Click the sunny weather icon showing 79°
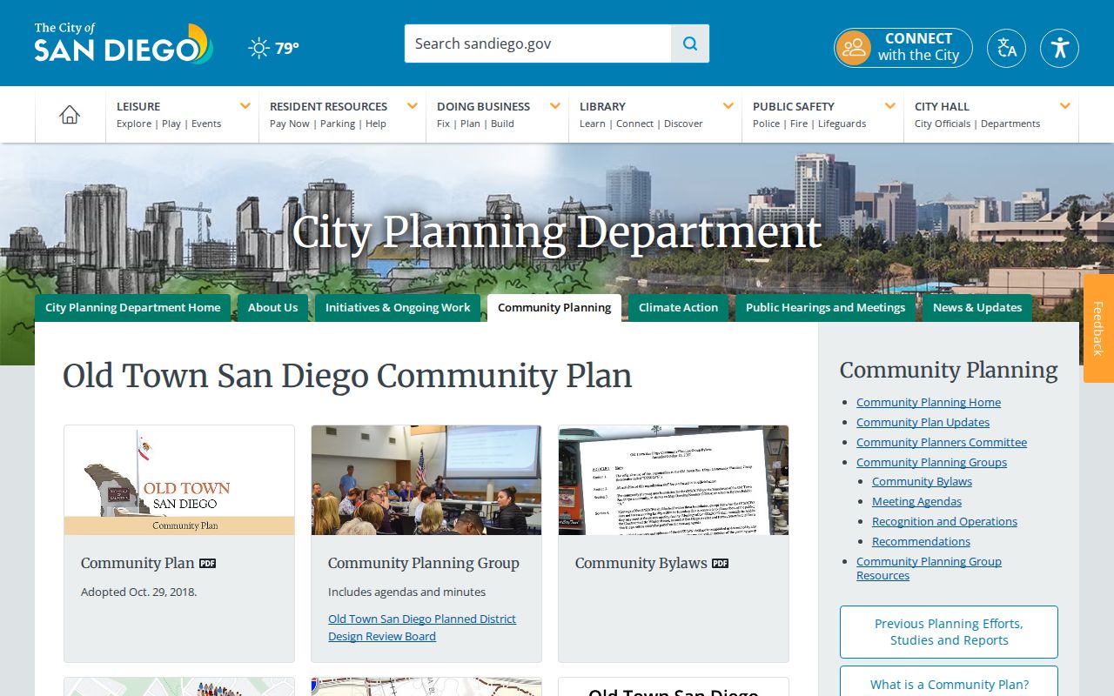The width and height of the screenshot is (1114, 696). (x=258, y=48)
